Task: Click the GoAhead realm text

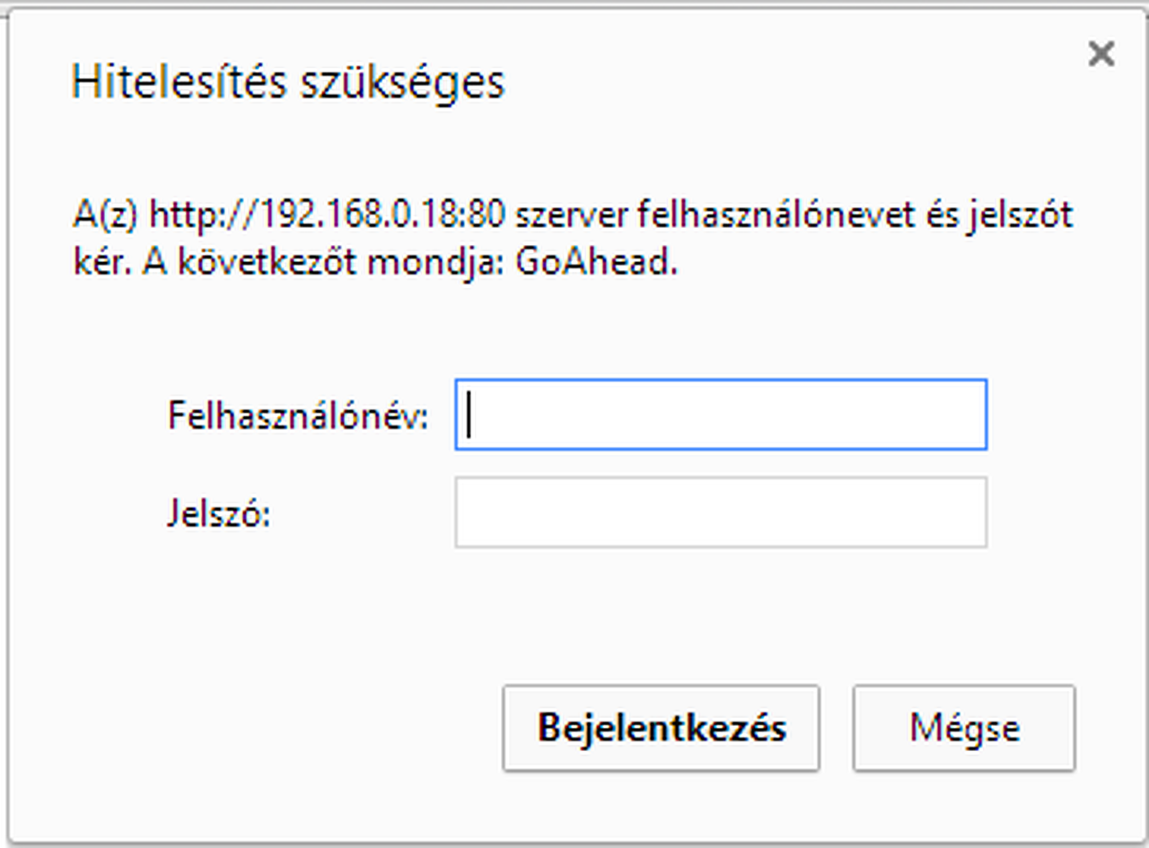Action: [597, 265]
